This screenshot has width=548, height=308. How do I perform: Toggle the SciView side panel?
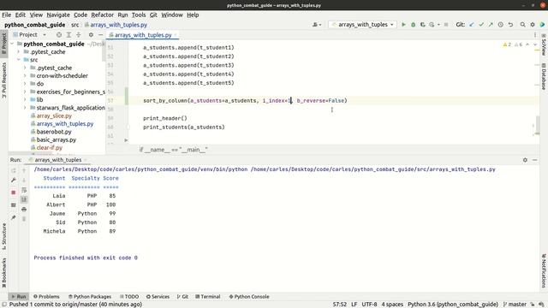pyautogui.click(x=544, y=44)
